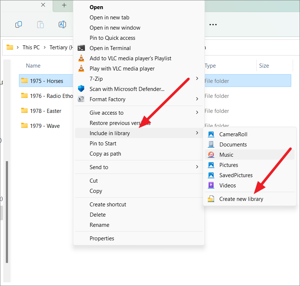Click the VLC cone icon beside Play with VLC
The image size is (300, 286).
tap(81, 68)
